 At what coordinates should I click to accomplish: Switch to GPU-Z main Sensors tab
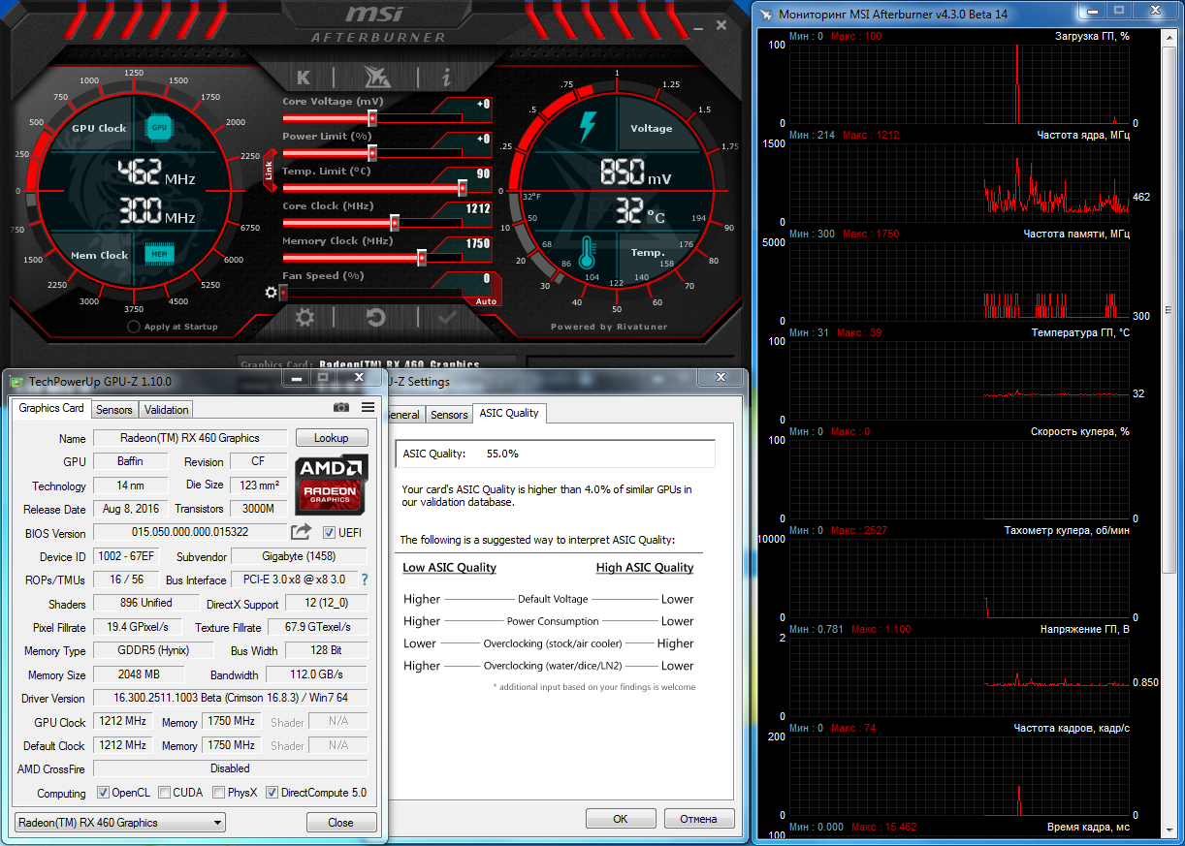[x=114, y=410]
